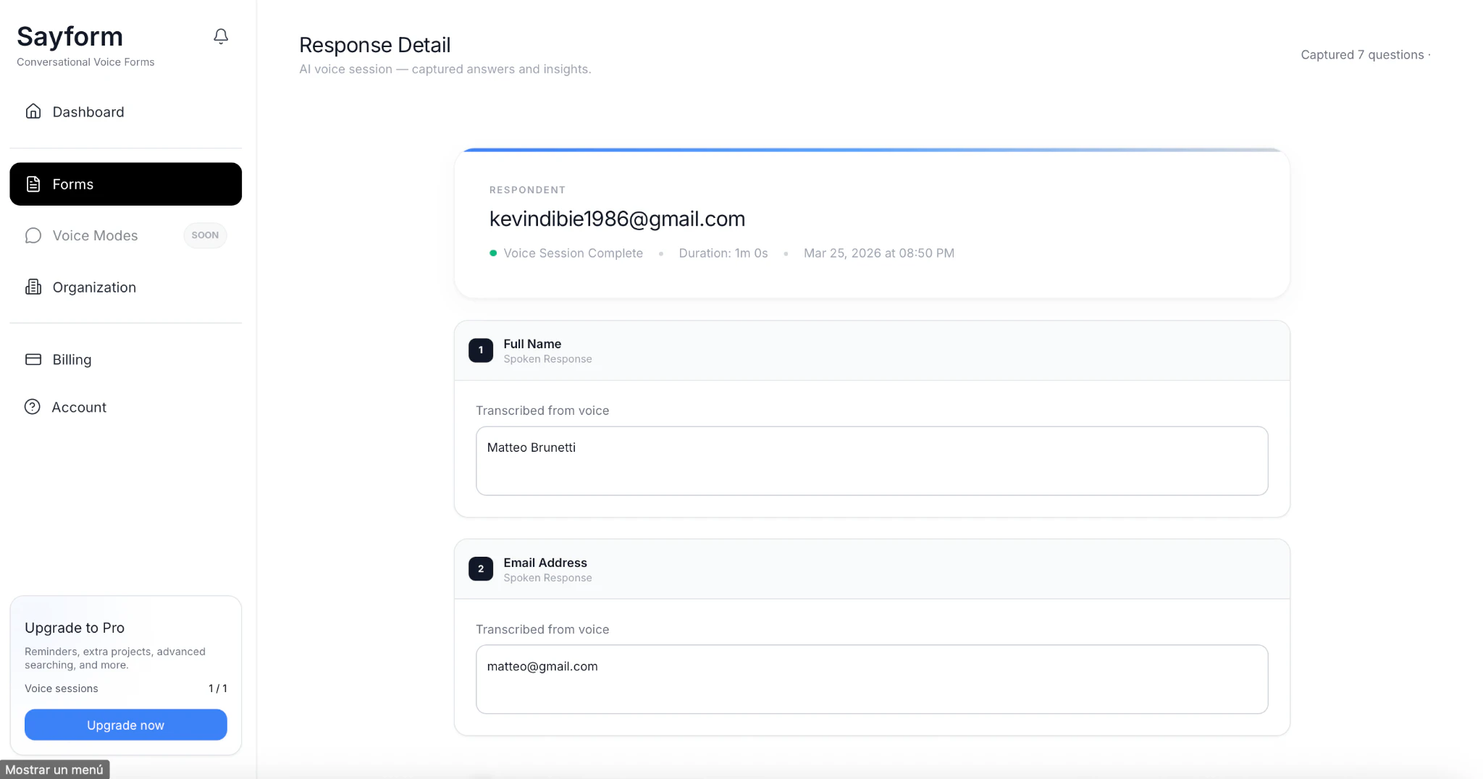Click the Billing card icon

[x=33, y=359]
